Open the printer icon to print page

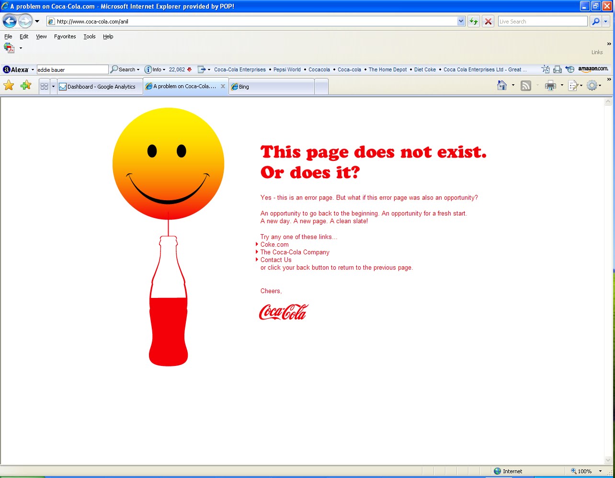[550, 85]
